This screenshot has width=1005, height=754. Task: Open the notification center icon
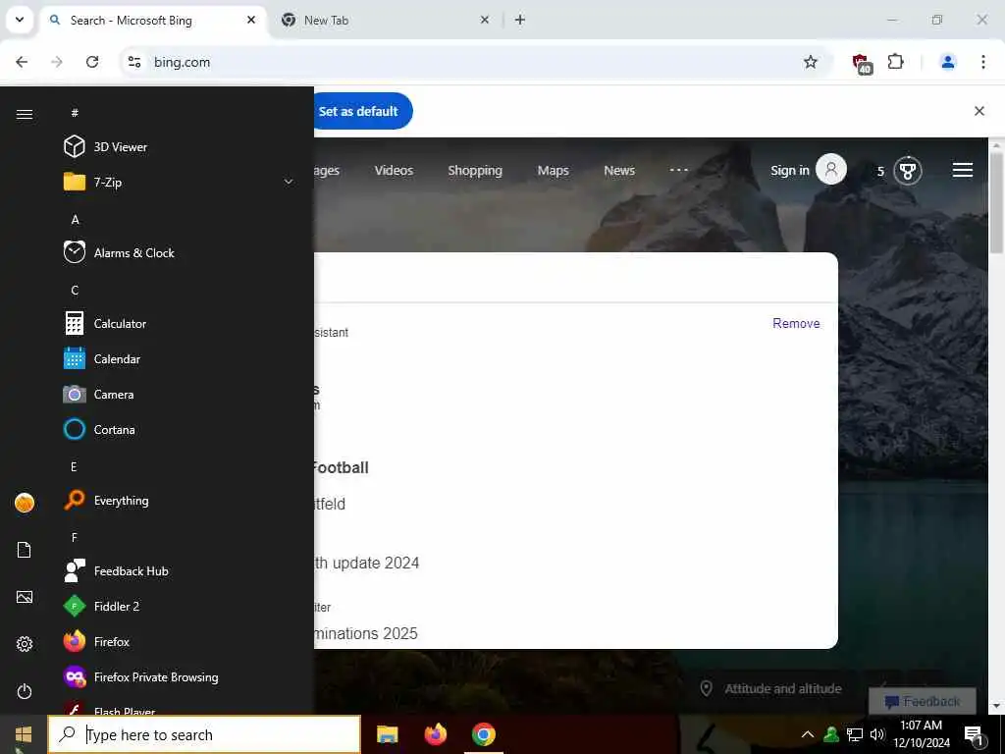[x=974, y=735]
